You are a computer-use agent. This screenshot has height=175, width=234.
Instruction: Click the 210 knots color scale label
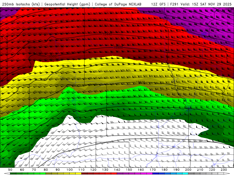click(200, 170)
